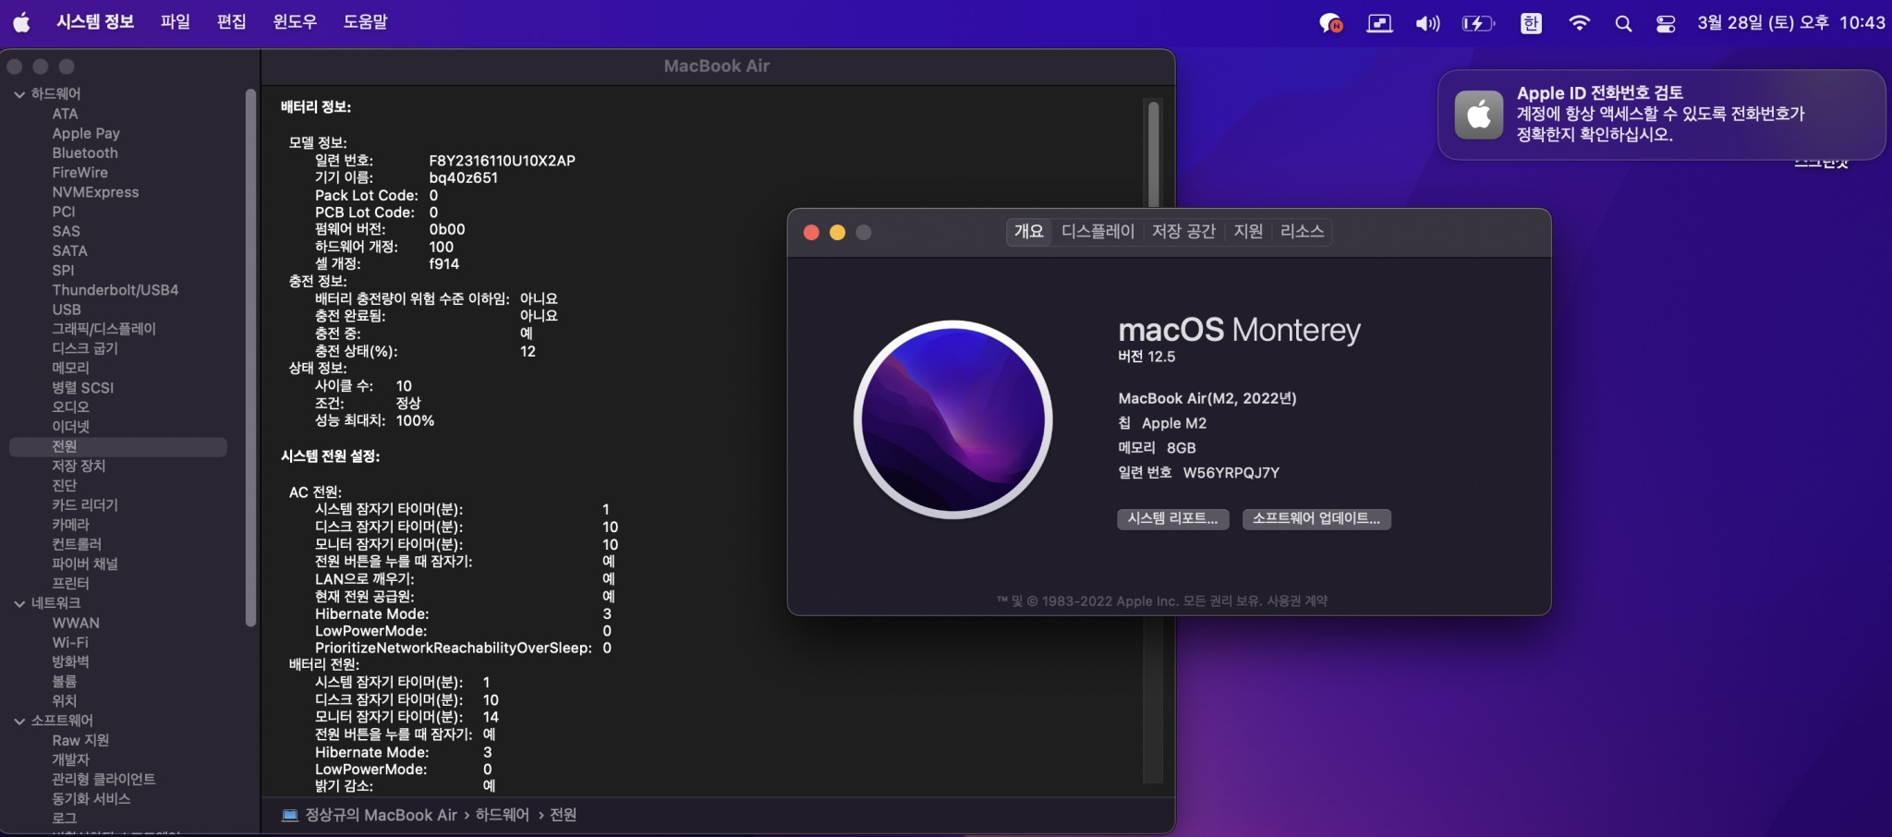Open the 윈도우 menu
1892x837 pixels.
(x=296, y=22)
